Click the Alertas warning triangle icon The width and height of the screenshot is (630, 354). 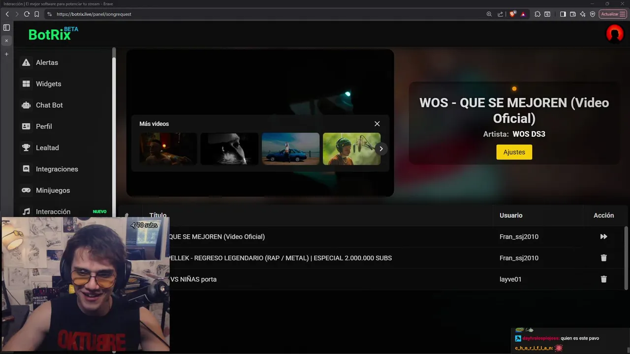[x=26, y=62]
